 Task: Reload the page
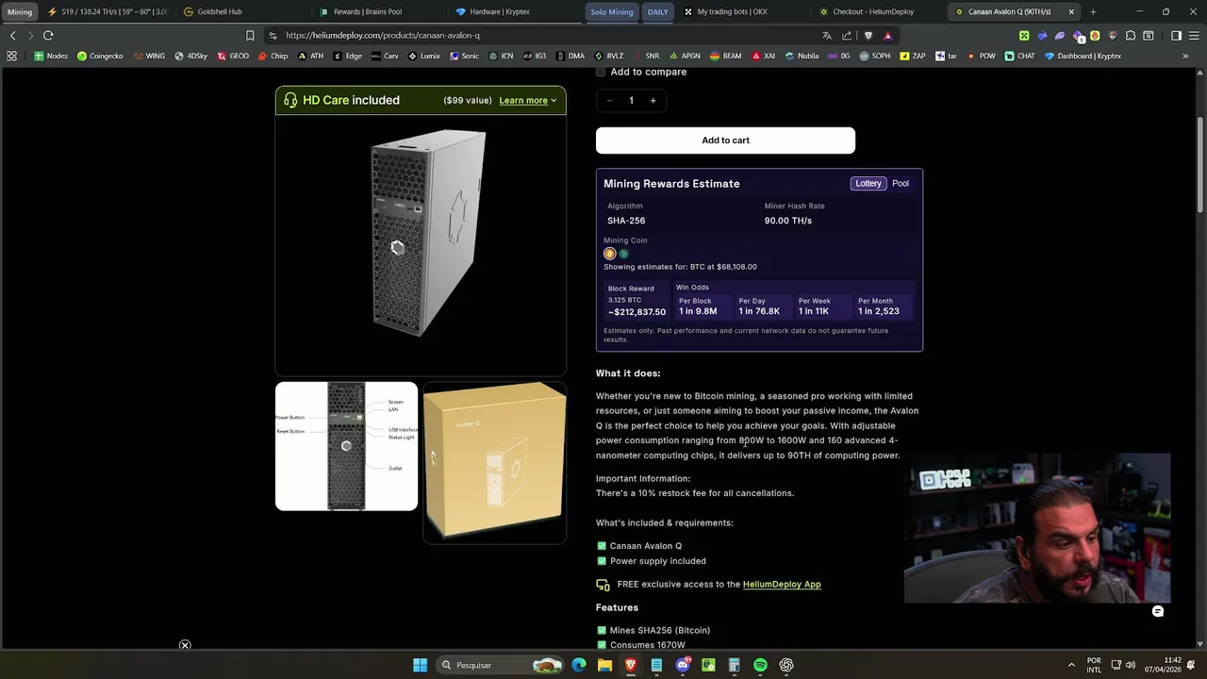pyautogui.click(x=48, y=35)
